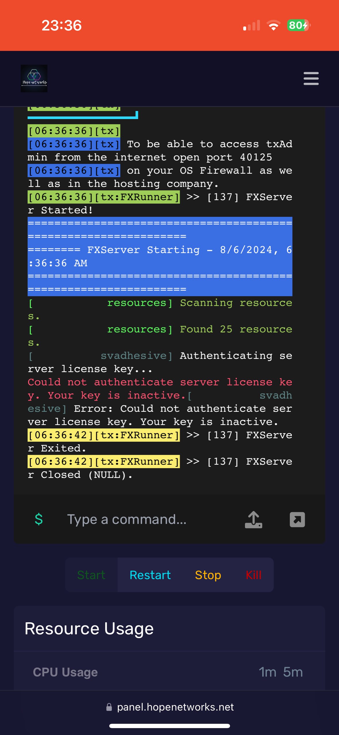The width and height of the screenshot is (339, 735).
Task: Tap the Wi-Fi status icon
Action: pyautogui.click(x=273, y=25)
